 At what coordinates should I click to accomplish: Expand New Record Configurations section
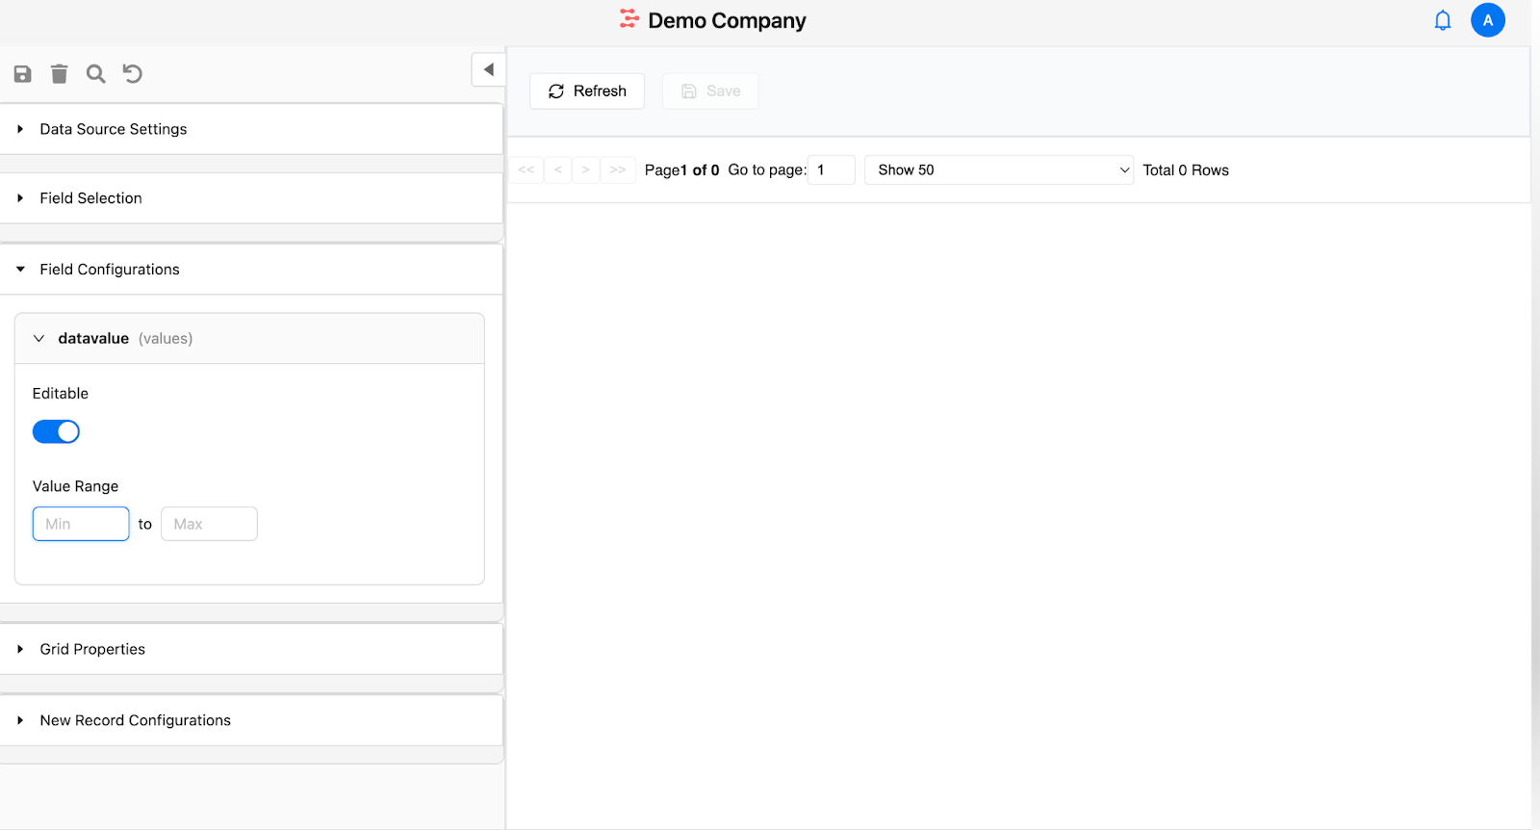251,720
